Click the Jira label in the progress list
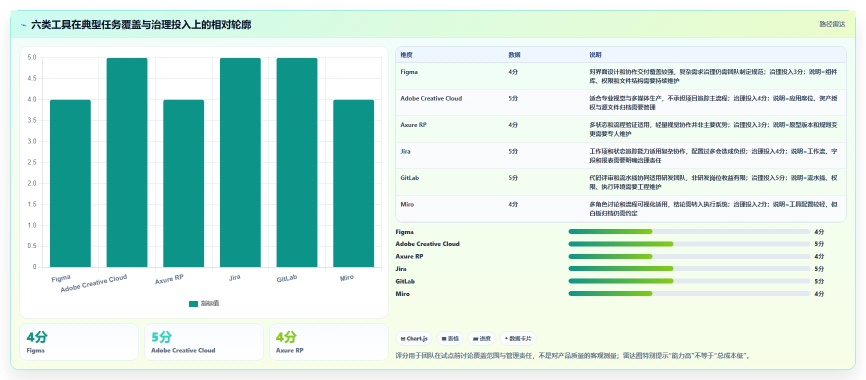The height and width of the screenshot is (380, 866). coord(401,269)
